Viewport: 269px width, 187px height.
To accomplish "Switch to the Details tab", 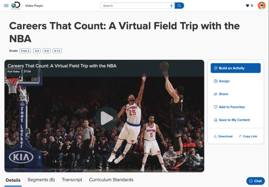I will click(x=13, y=180).
